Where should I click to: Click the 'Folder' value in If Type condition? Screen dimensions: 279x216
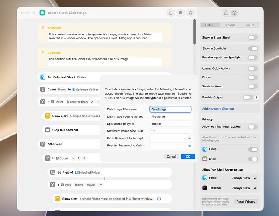click(91, 185)
